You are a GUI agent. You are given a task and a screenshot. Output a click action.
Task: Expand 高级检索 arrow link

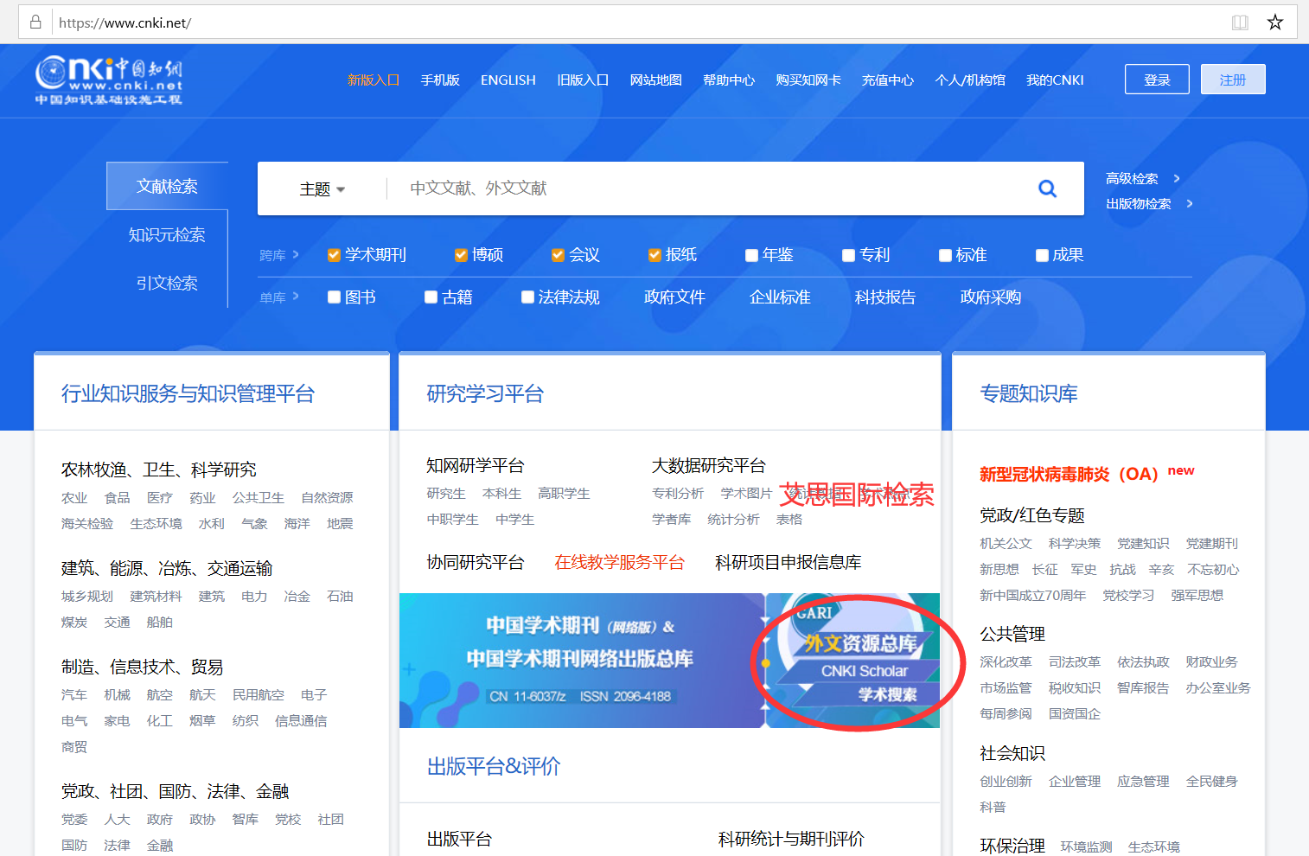point(1142,178)
